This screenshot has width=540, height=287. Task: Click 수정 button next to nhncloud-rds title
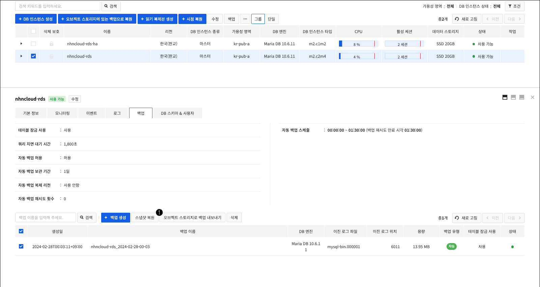[x=75, y=99]
